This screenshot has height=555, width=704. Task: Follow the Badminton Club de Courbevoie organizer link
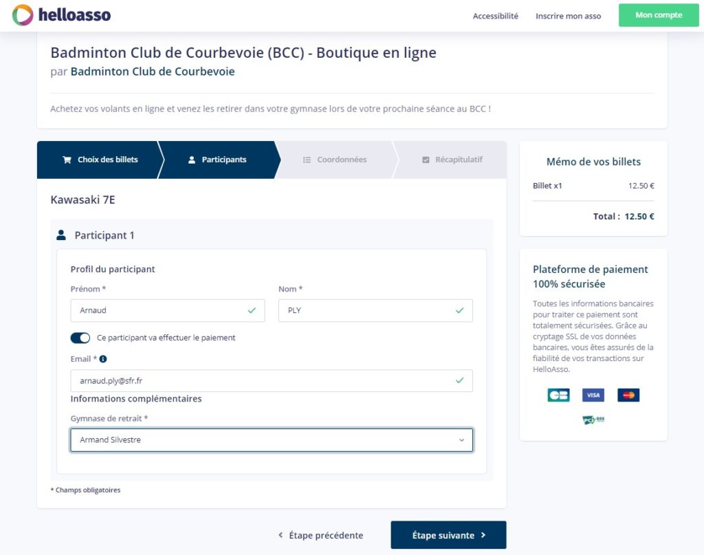coord(153,72)
